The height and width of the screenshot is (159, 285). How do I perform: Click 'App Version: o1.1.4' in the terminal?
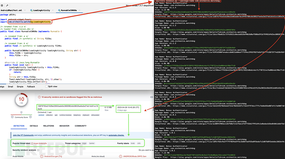point(165,7)
